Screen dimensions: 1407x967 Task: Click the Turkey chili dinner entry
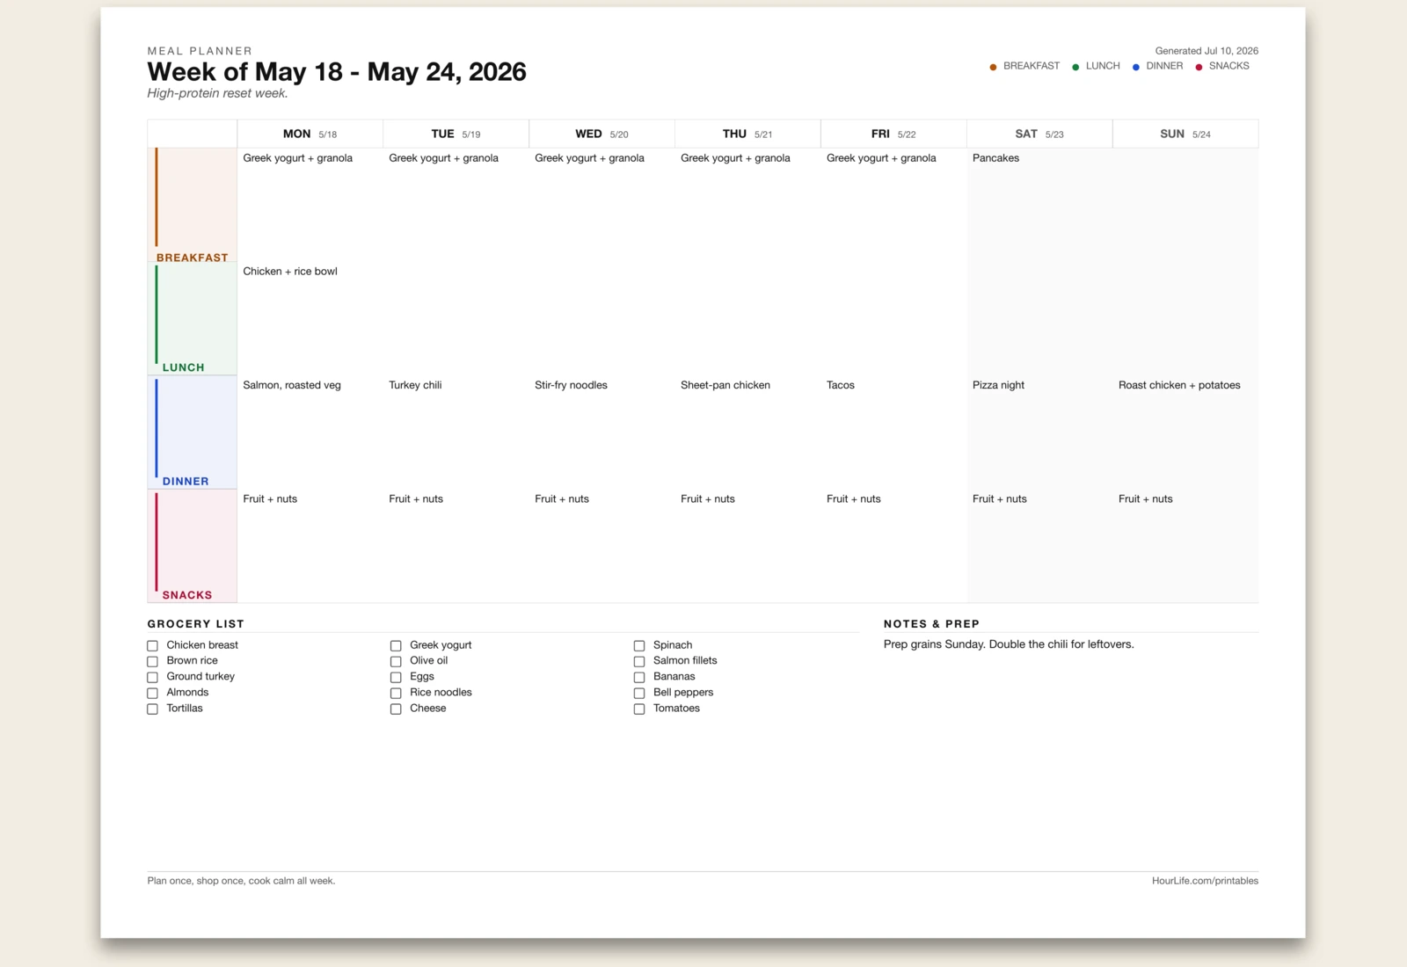click(415, 385)
